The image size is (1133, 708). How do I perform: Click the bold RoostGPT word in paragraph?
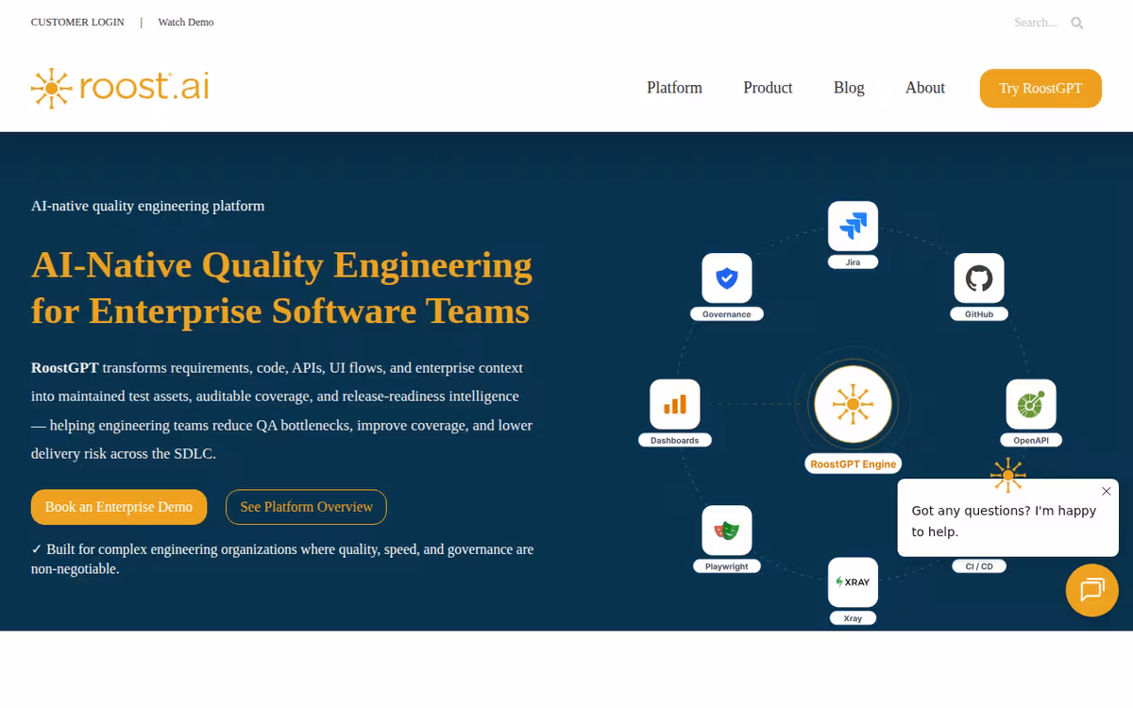(64, 367)
